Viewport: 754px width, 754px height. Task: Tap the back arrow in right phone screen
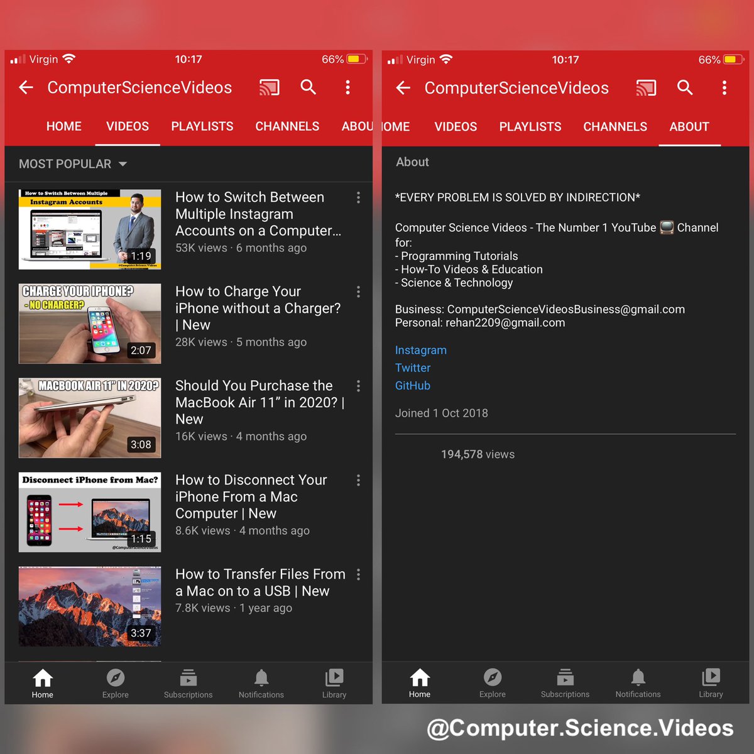[403, 88]
